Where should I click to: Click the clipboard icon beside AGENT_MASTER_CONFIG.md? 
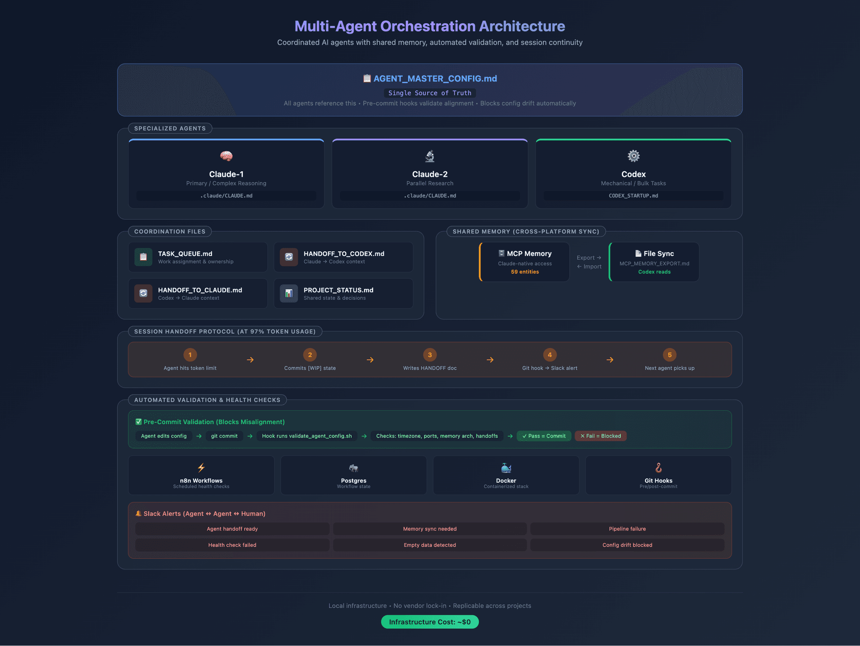click(367, 79)
